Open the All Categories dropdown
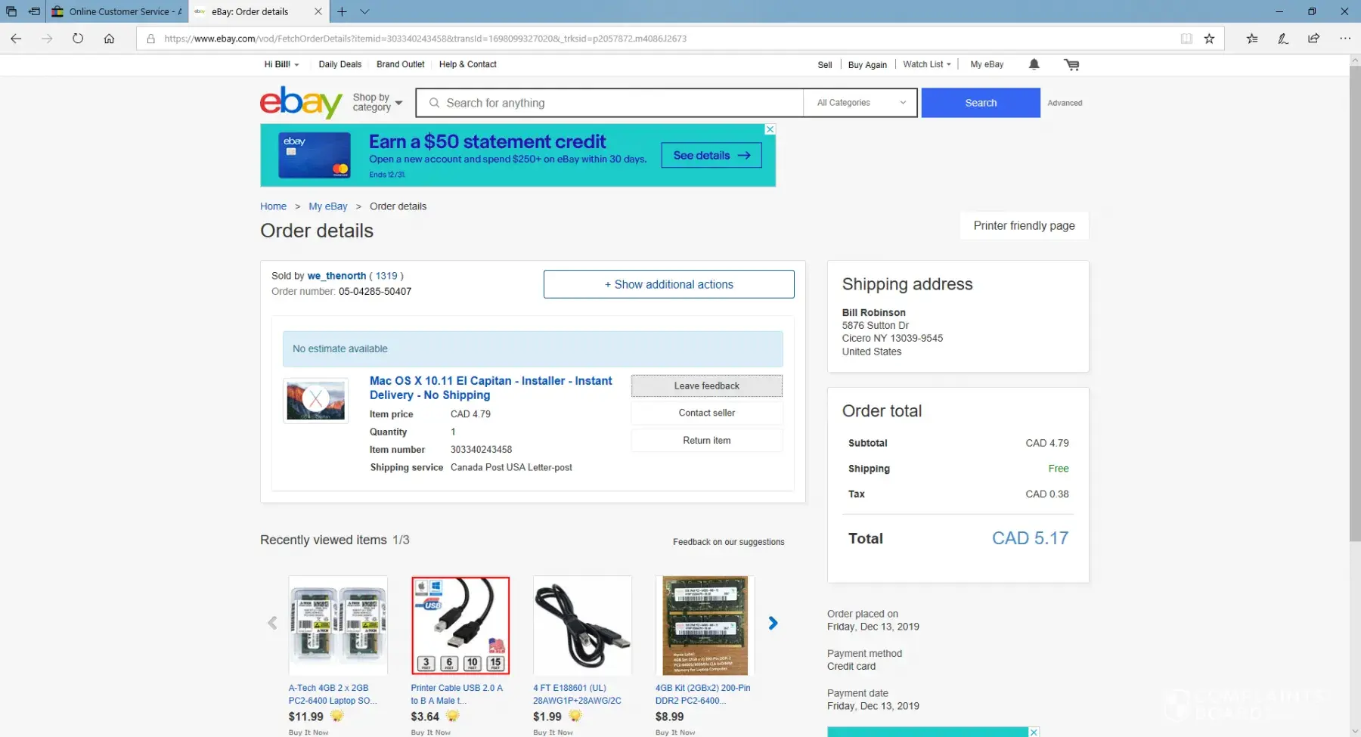 [x=860, y=103]
